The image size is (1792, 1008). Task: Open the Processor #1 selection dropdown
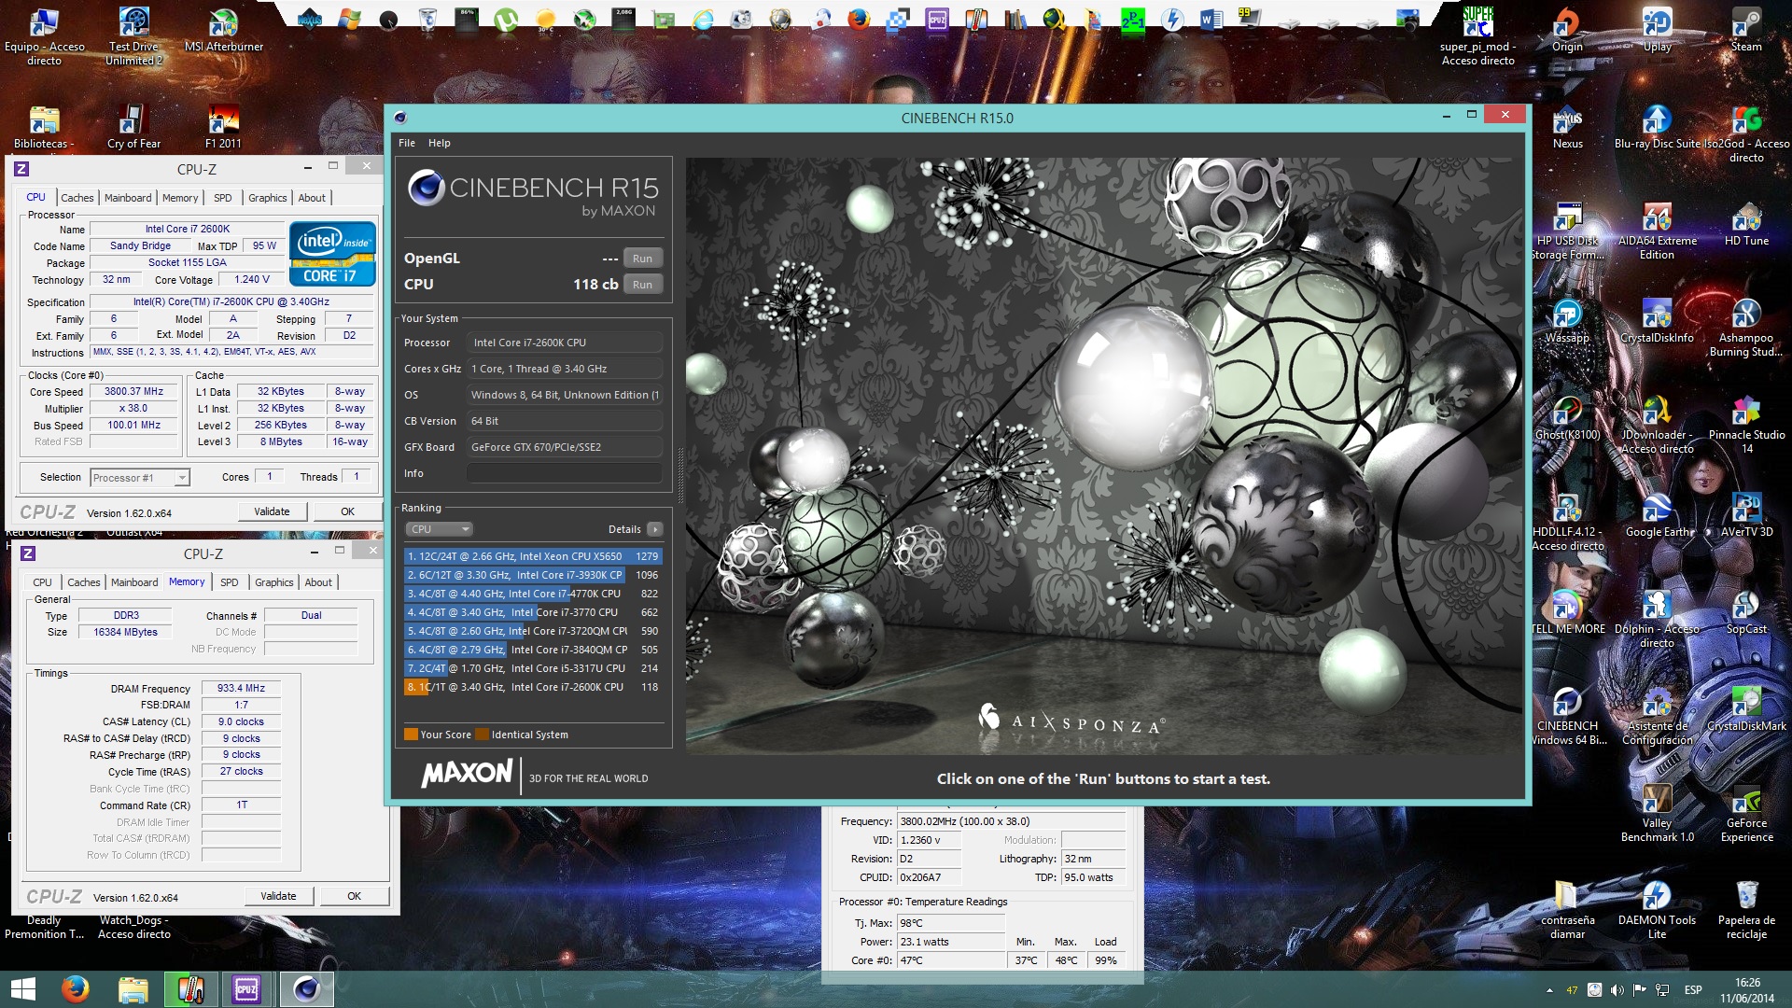pyautogui.click(x=140, y=478)
